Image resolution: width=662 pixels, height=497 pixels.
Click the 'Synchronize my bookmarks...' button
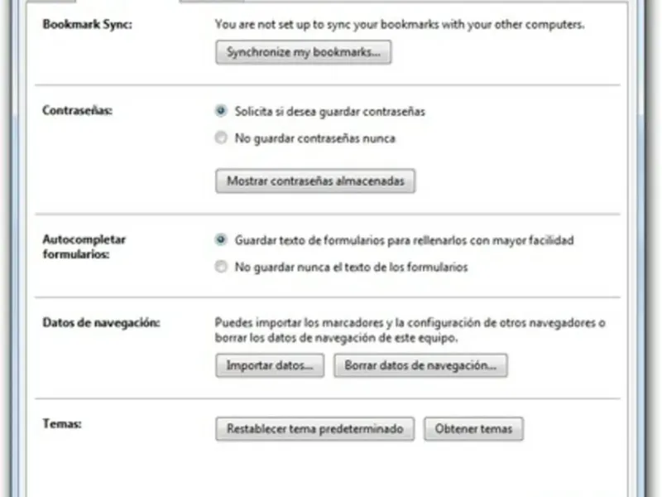point(303,53)
